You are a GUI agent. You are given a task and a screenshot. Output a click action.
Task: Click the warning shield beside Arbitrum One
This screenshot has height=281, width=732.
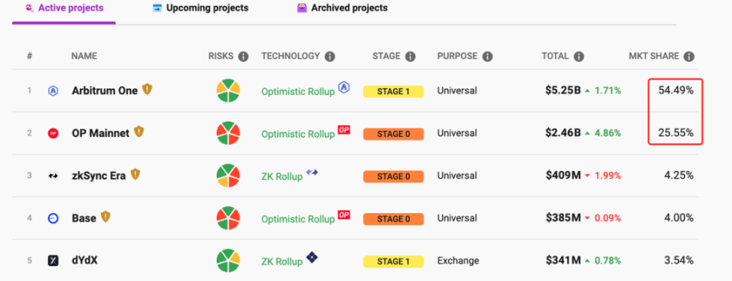point(148,89)
